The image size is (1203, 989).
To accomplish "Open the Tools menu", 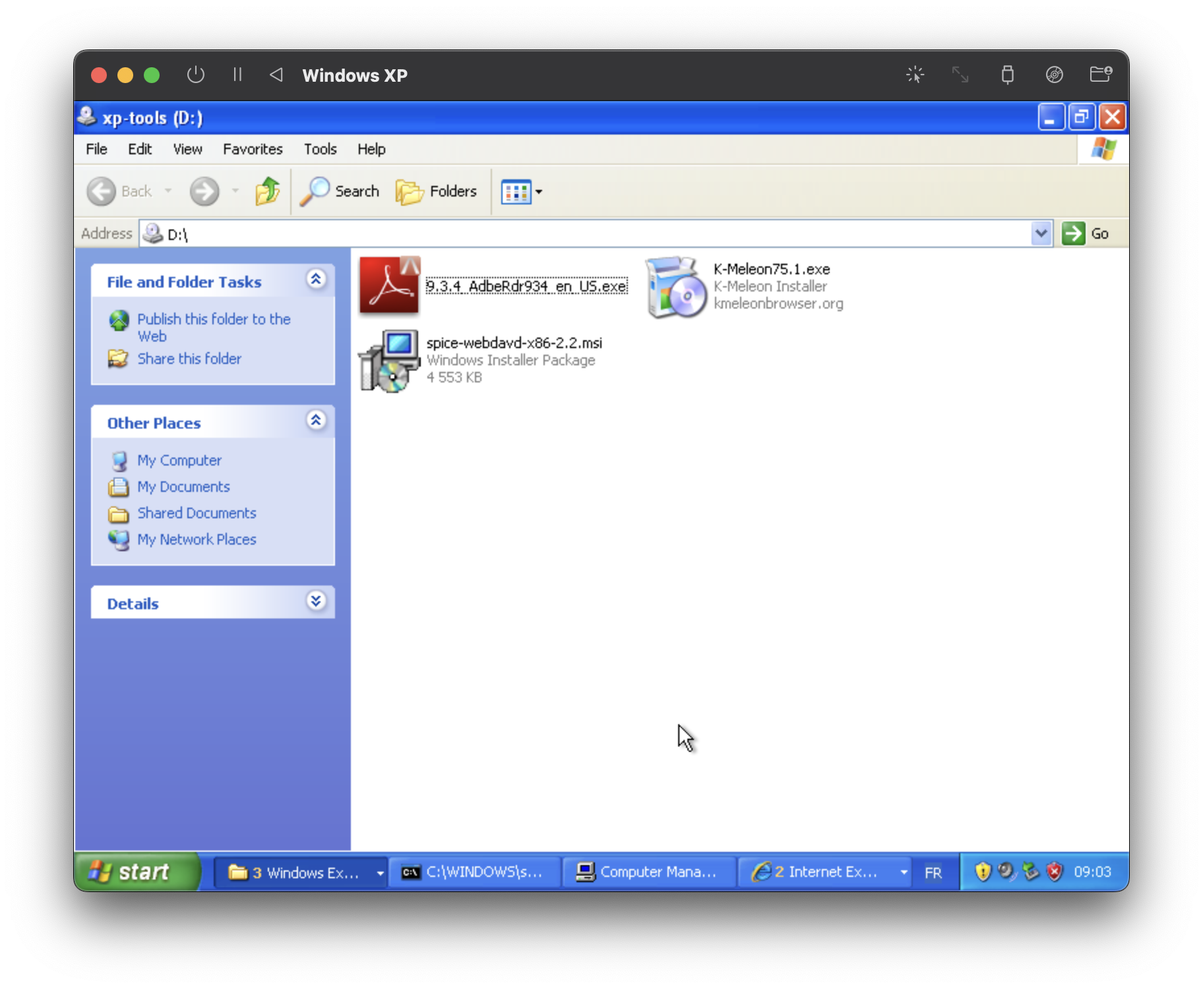I will 320,149.
